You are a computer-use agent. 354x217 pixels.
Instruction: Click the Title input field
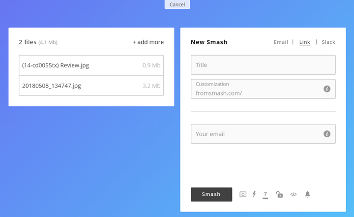click(x=263, y=65)
